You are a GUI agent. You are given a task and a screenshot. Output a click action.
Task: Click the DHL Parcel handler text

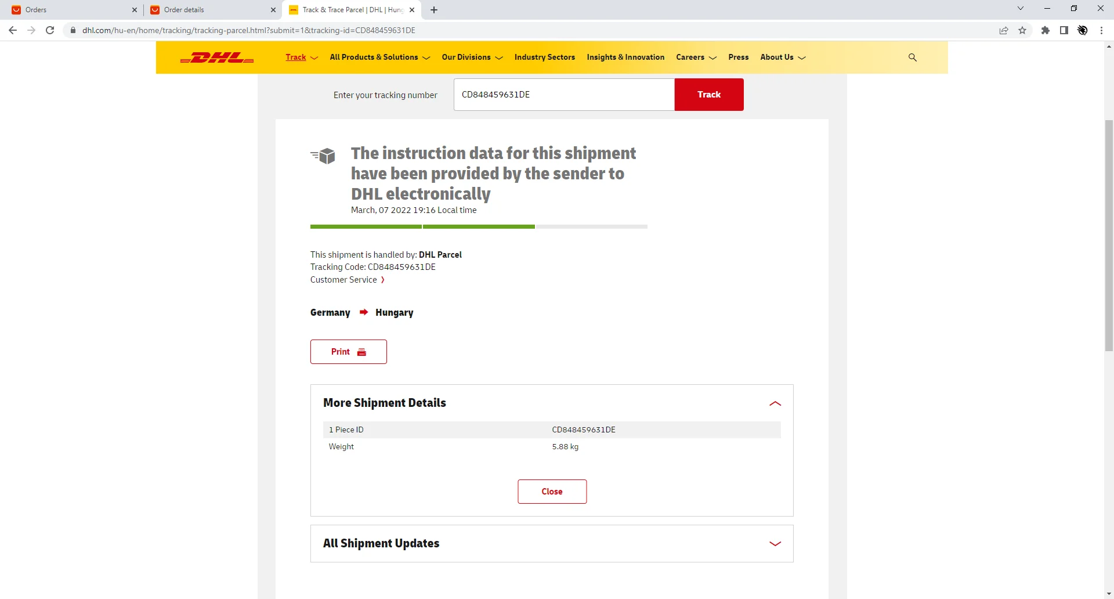pyautogui.click(x=440, y=255)
